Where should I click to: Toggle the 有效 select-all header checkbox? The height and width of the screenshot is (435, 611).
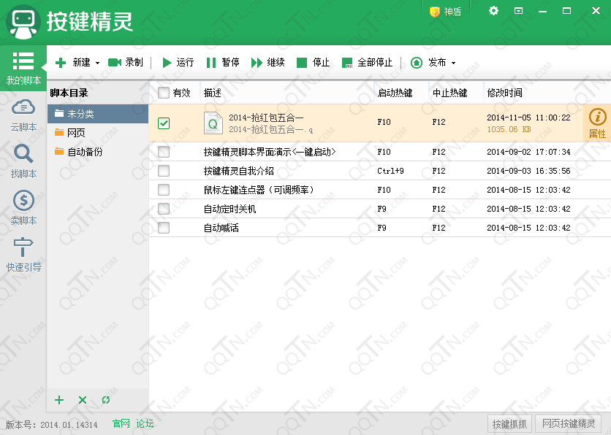click(164, 93)
